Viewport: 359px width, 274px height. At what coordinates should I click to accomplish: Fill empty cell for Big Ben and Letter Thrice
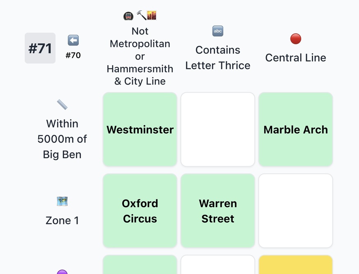(x=218, y=130)
